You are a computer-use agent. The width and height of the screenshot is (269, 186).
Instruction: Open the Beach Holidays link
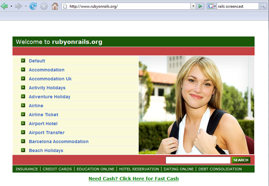coord(46,150)
